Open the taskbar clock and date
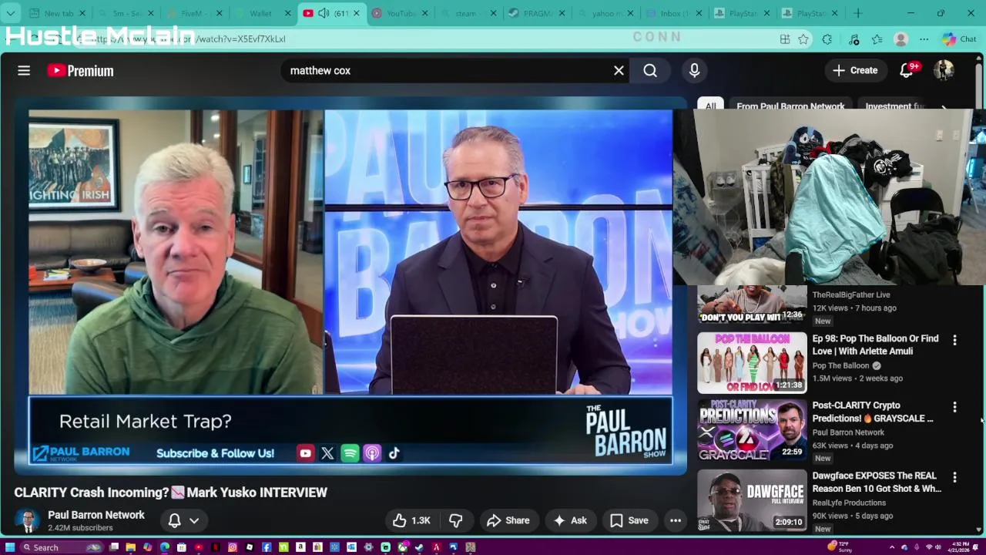The width and height of the screenshot is (986, 555). 959,547
